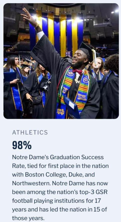Click the woman graduate on far left
121x222 pixels.
pos(13,86)
